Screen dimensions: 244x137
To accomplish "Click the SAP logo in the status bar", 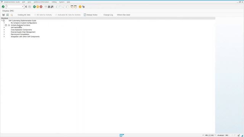I will point(122,135).
